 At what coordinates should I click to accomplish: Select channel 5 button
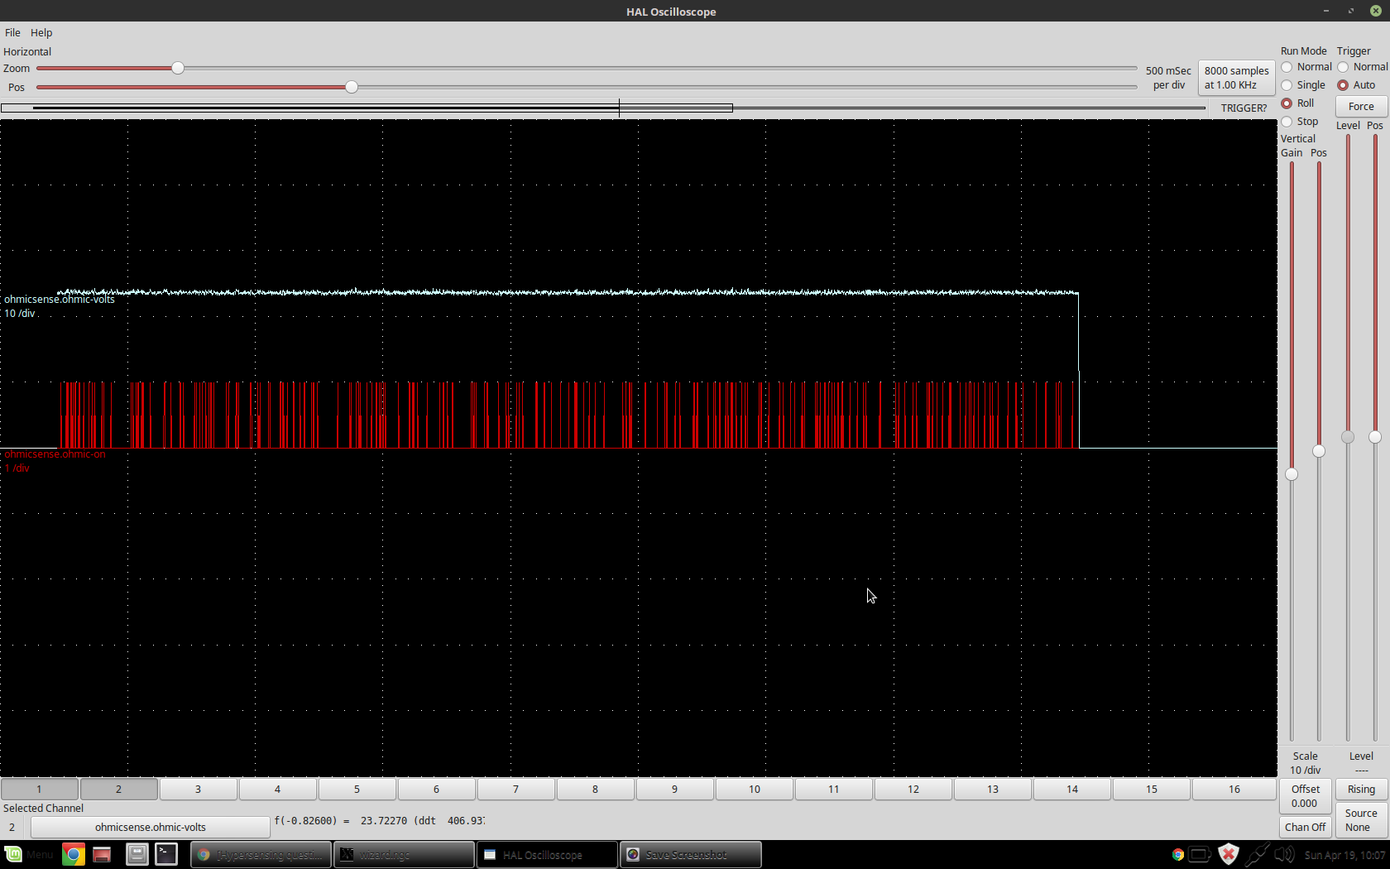click(357, 789)
